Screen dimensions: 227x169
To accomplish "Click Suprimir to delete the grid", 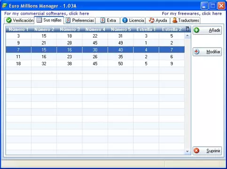I will pos(207,151).
